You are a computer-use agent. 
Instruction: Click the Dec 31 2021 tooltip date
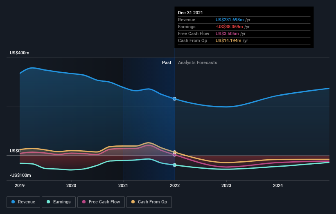click(190, 13)
